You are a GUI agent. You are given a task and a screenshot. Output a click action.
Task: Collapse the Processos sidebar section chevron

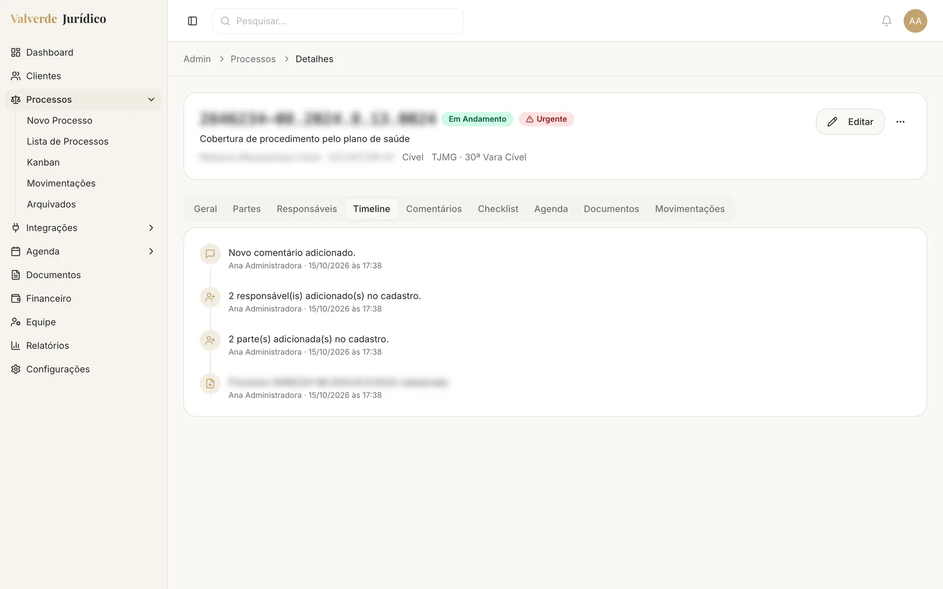click(x=151, y=100)
